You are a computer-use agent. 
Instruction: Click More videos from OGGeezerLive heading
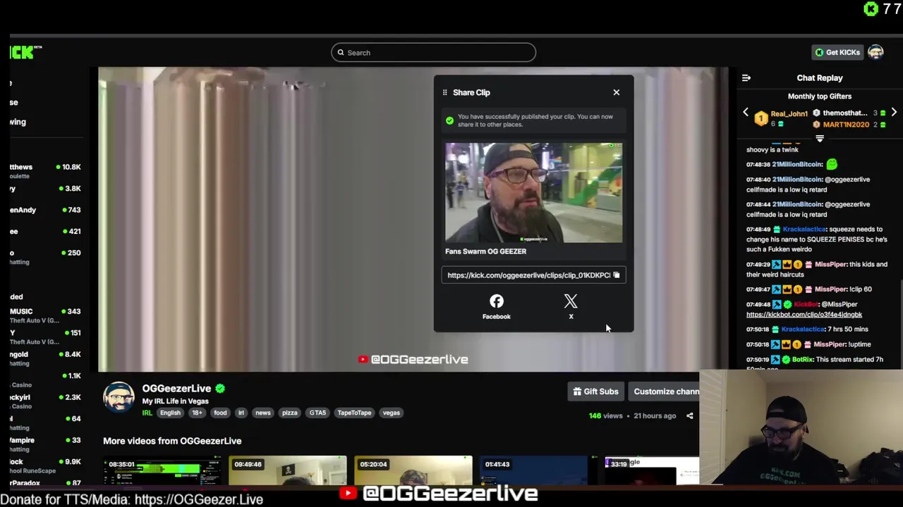point(172,441)
